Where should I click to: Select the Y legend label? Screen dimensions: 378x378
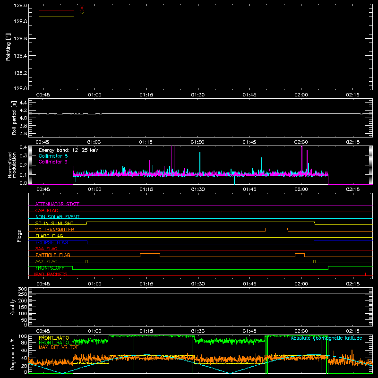coord(82,15)
